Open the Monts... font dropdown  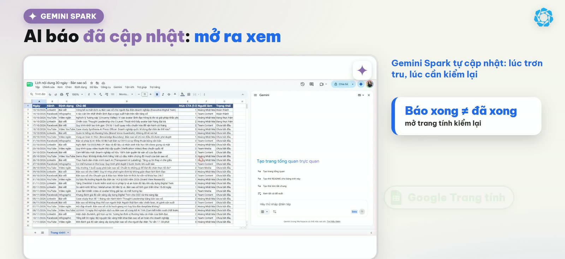126,94
